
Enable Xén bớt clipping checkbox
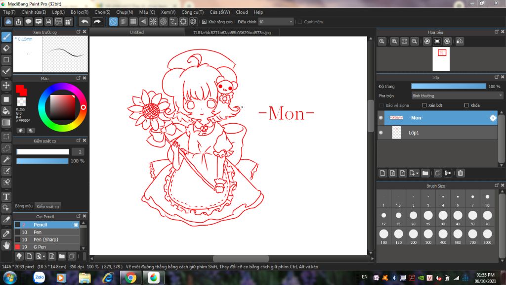coord(424,105)
